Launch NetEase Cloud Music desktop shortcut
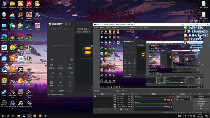 (x=29, y=4)
